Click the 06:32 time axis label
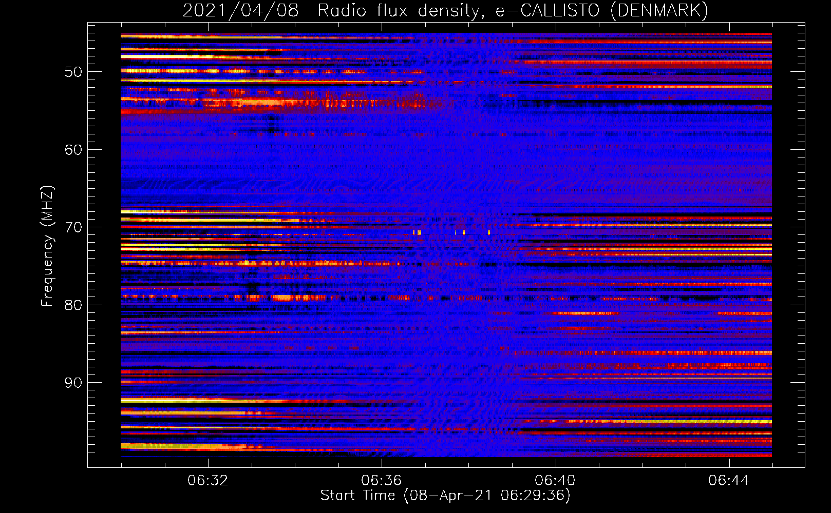 pos(207,481)
